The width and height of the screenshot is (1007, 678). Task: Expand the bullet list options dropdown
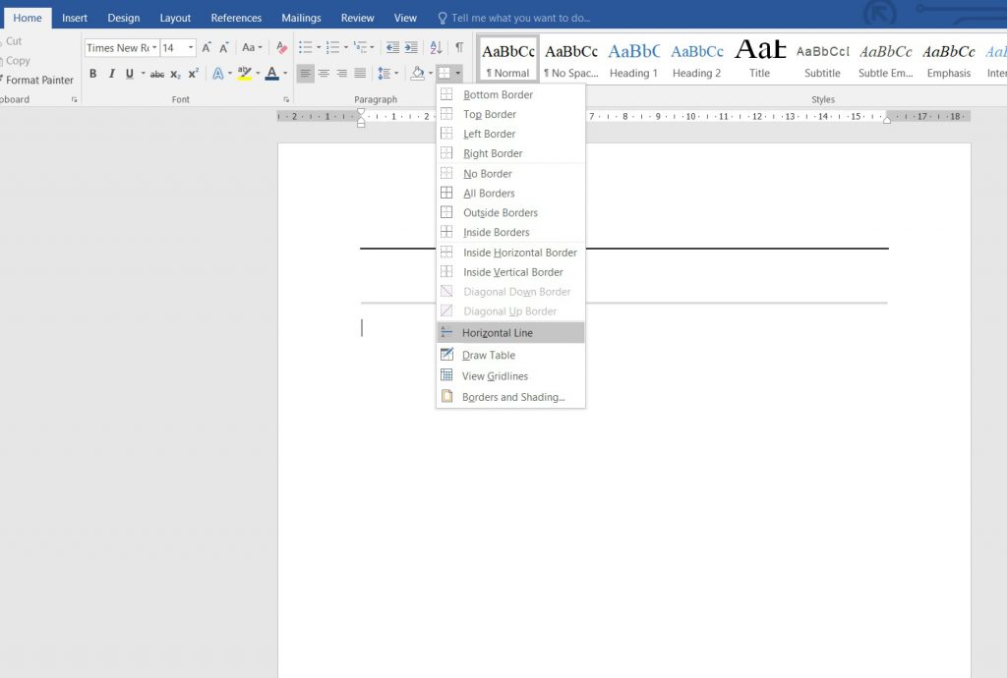(319, 47)
